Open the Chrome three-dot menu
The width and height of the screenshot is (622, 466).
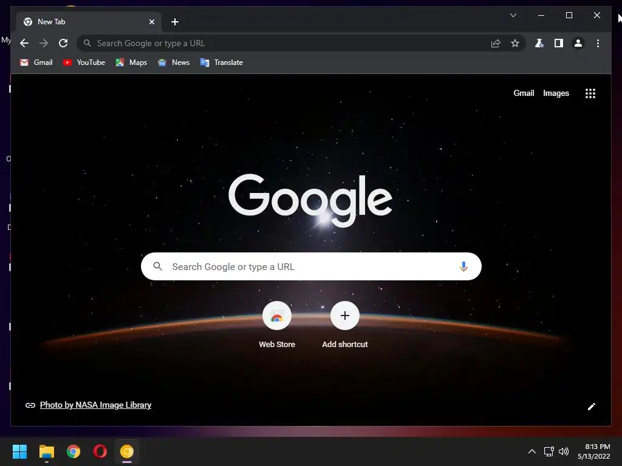598,43
